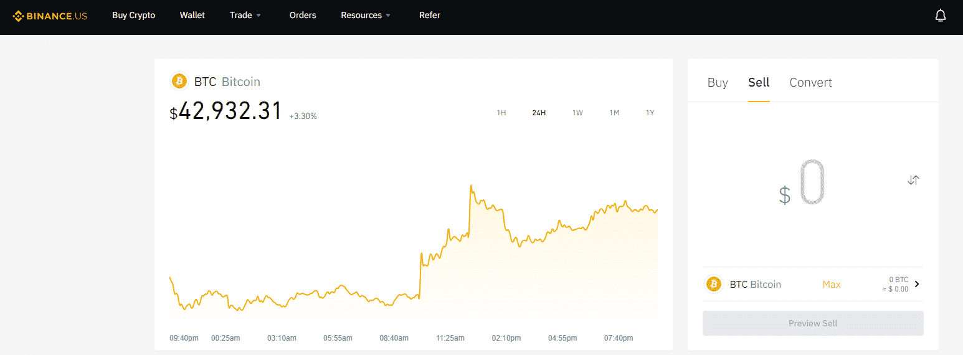
Task: Swap currency input with the arrows icon
Action: (913, 180)
